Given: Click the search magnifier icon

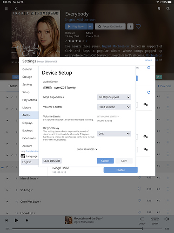Looking at the screenshot, I should [168, 8].
